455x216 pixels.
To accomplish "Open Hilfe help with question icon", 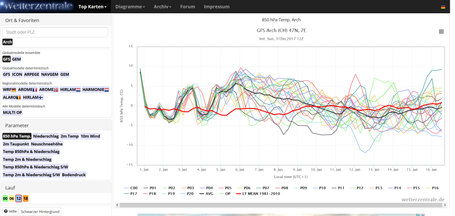I will pos(10,211).
